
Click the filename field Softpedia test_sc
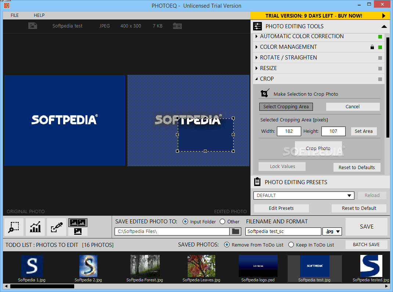(283, 231)
